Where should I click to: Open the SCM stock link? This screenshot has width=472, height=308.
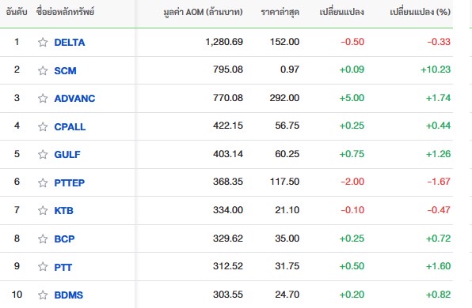point(65,70)
